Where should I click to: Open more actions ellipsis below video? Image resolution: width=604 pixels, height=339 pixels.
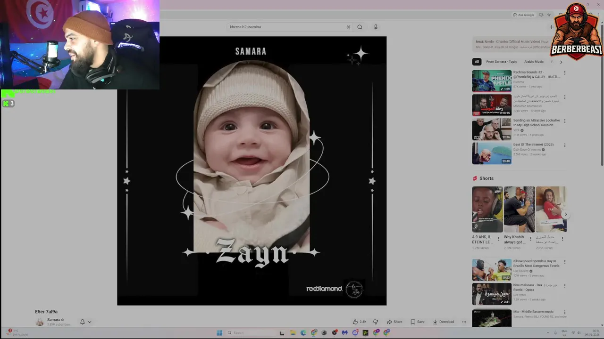point(464,322)
